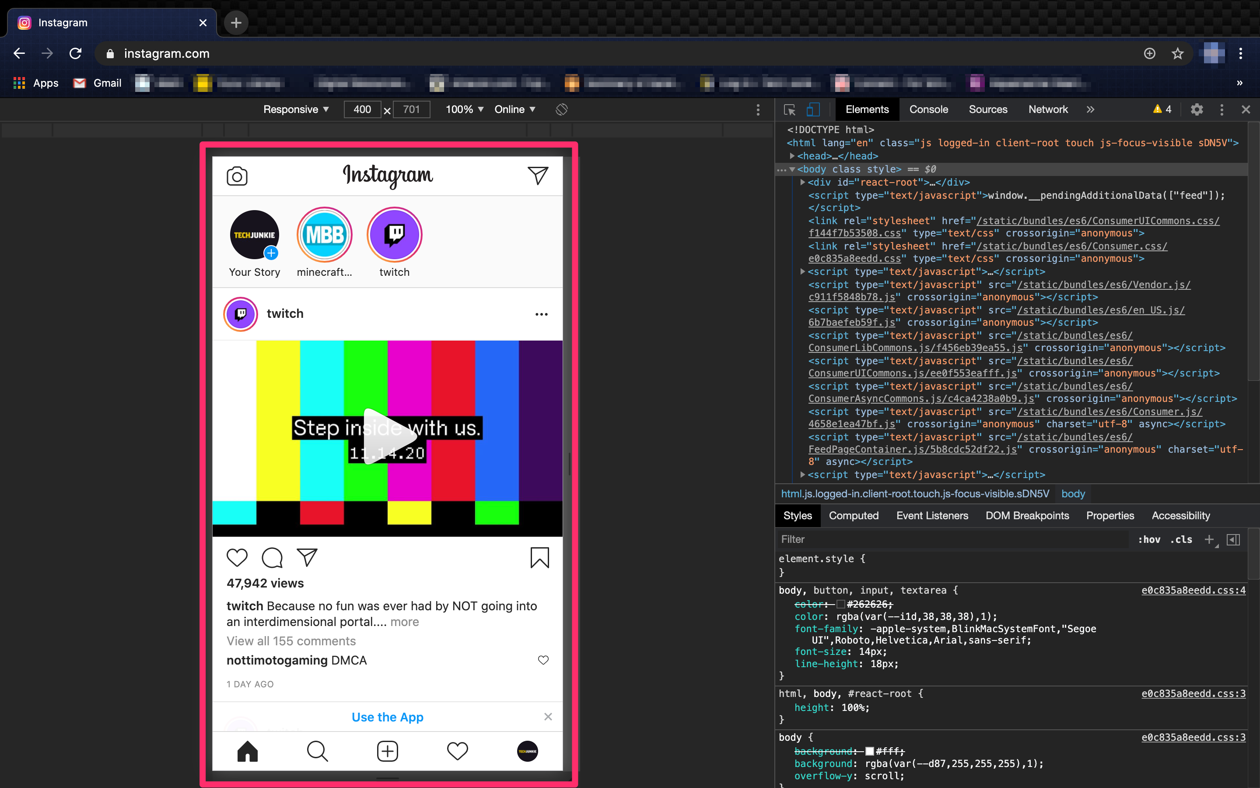This screenshot has height=788, width=1260.
Task: Open twitch profile avatar in post header
Action: click(241, 314)
